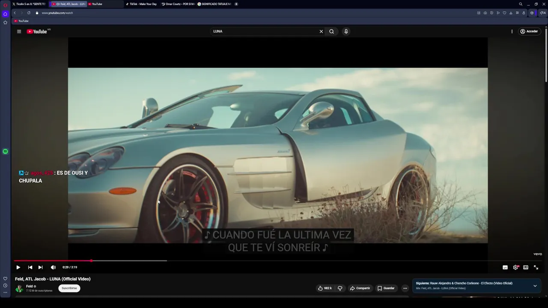548x308 pixels.
Task: View site security lock info
Action: point(37,13)
